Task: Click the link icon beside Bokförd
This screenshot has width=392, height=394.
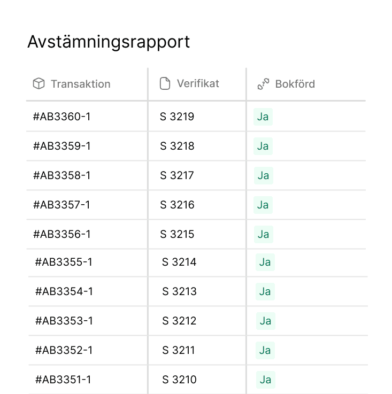Action: coord(263,84)
